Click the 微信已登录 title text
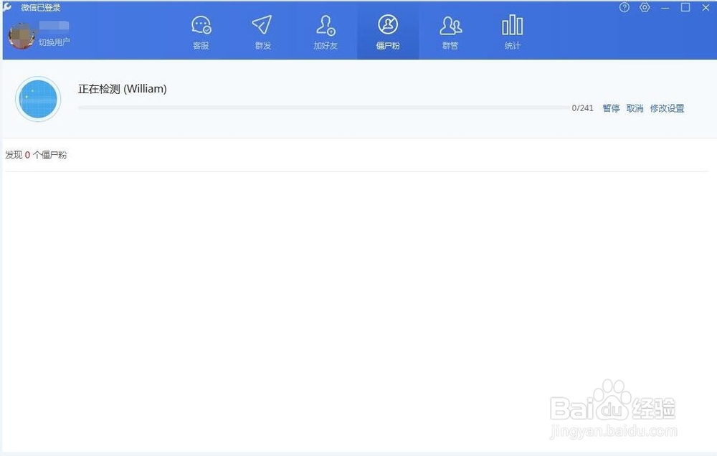717x456 pixels. [41, 7]
